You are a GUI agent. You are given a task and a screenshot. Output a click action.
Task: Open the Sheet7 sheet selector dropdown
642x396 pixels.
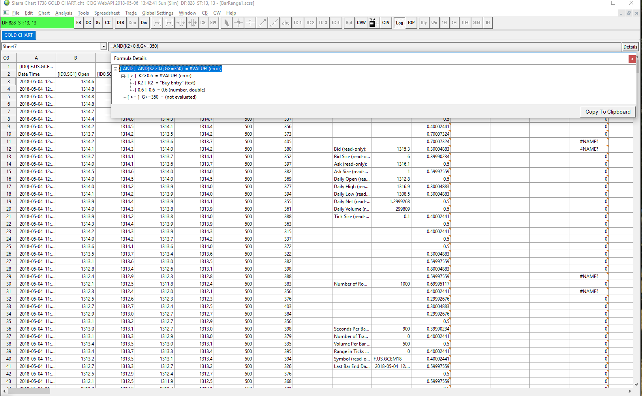(x=103, y=47)
